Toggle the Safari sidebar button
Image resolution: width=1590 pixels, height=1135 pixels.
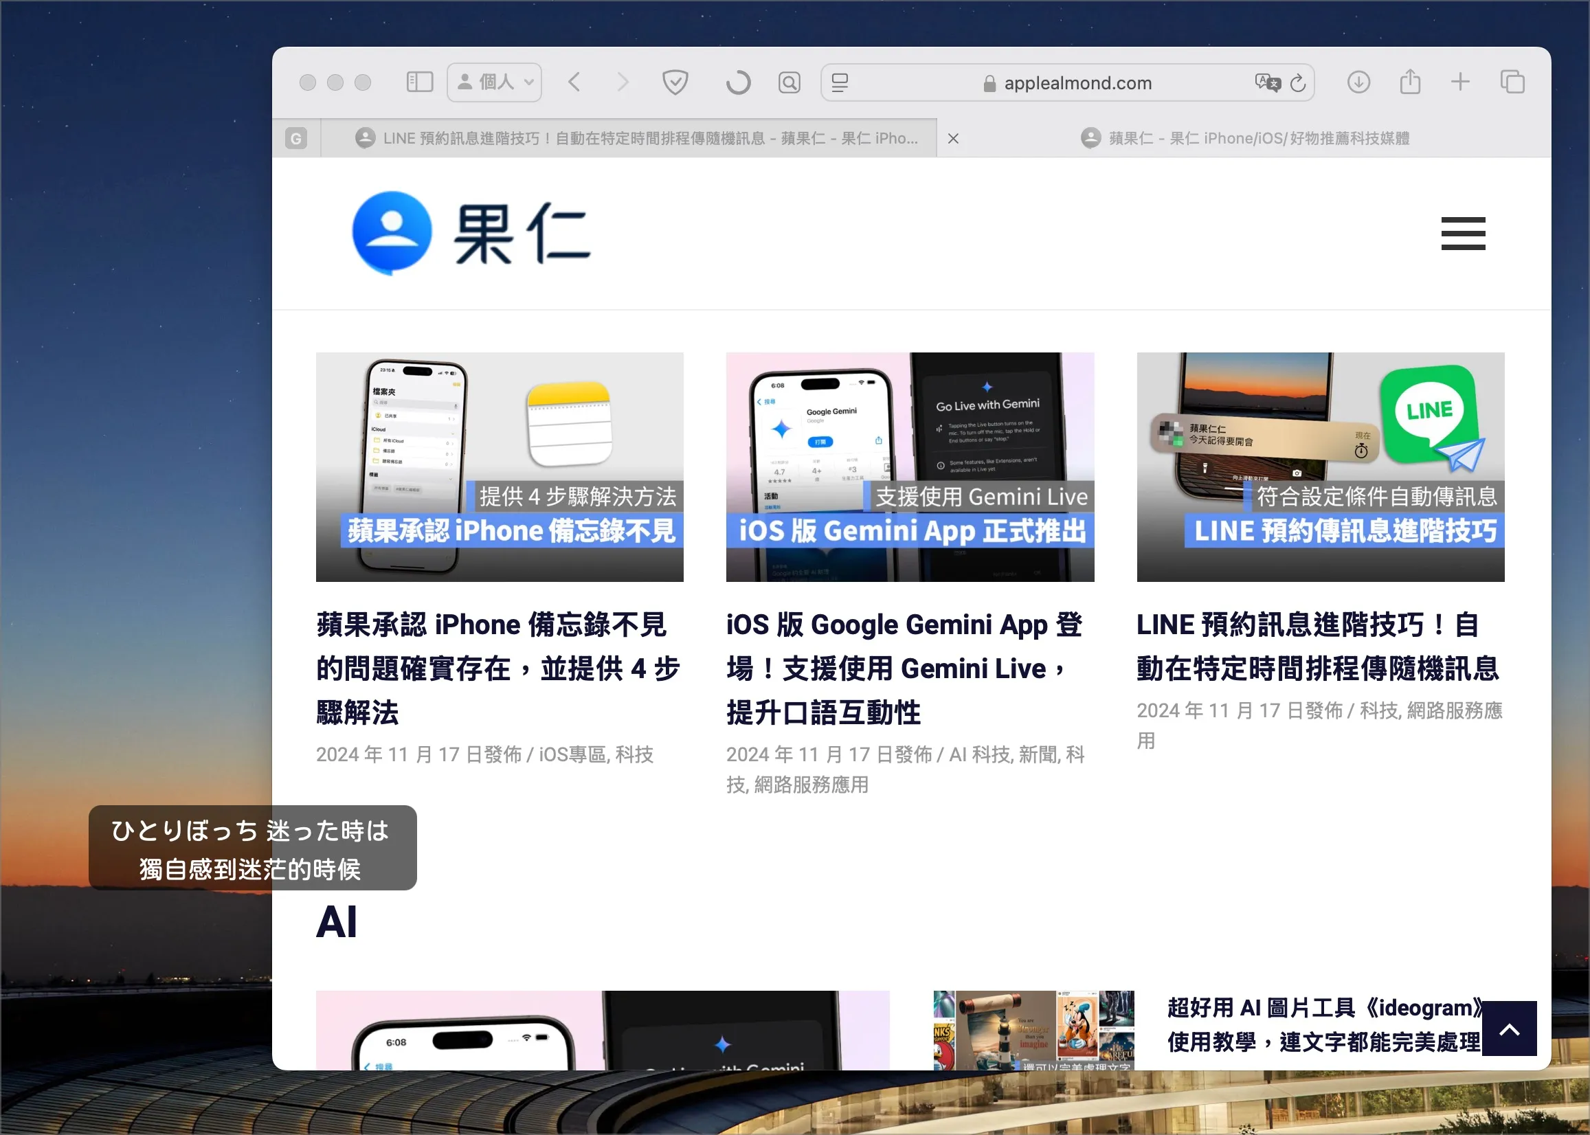click(x=419, y=82)
